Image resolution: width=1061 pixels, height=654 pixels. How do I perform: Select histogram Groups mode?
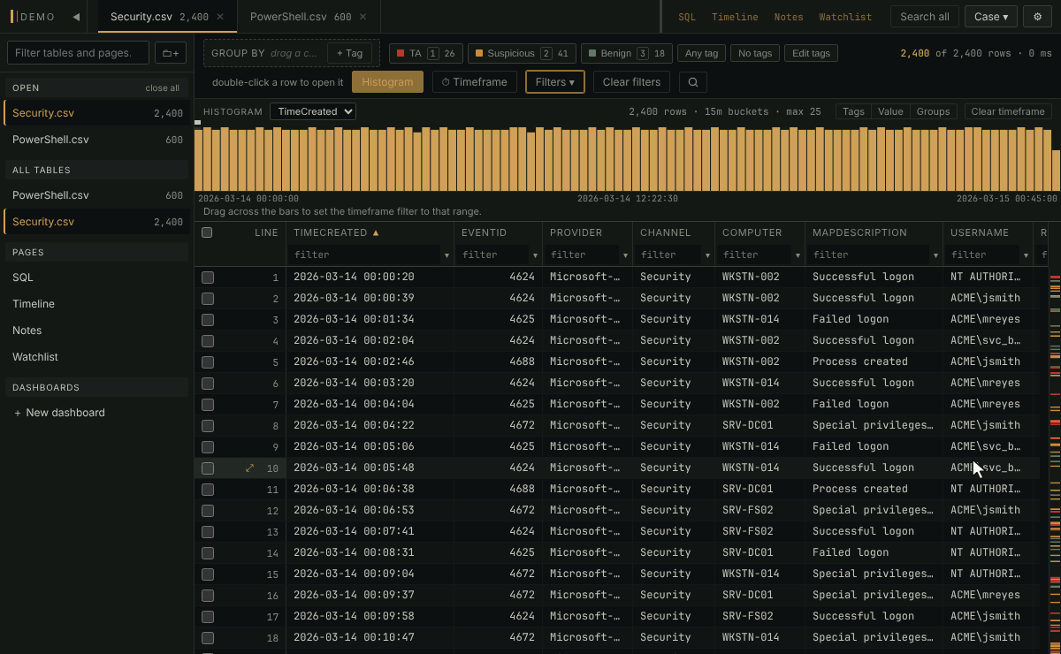pyautogui.click(x=933, y=111)
